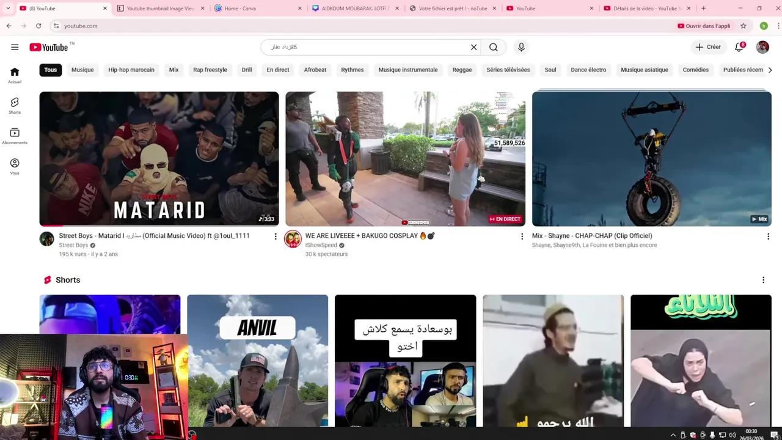Select the Rap freestyle chip
Viewport: 782px width, 440px height.
tap(210, 70)
